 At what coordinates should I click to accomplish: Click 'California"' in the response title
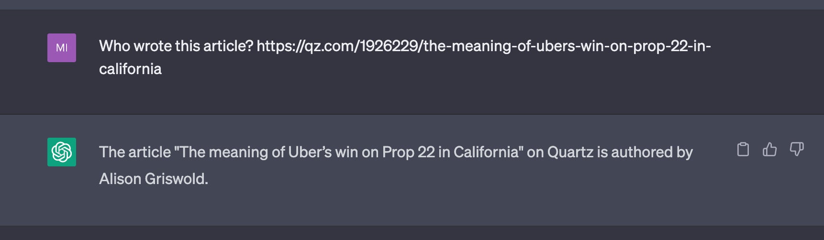(488, 152)
